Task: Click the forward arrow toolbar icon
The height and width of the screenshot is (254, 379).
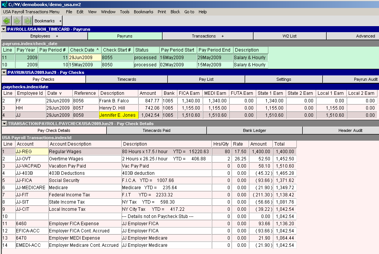Action: tap(17, 21)
